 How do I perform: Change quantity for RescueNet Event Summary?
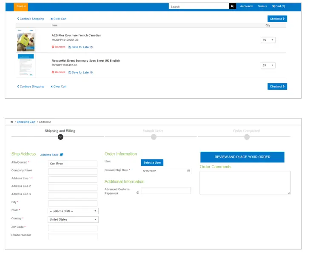(268, 65)
